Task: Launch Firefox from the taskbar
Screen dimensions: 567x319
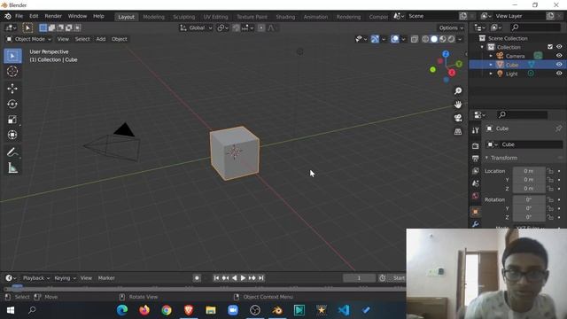Action: coord(144,310)
